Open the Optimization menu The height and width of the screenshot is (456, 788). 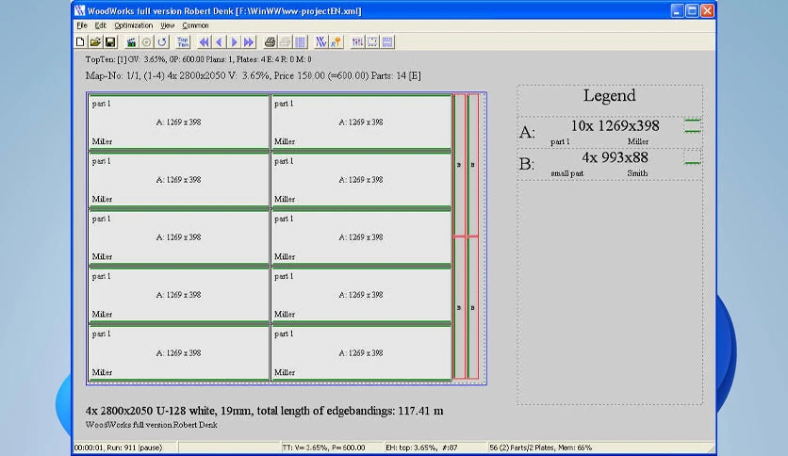133,25
